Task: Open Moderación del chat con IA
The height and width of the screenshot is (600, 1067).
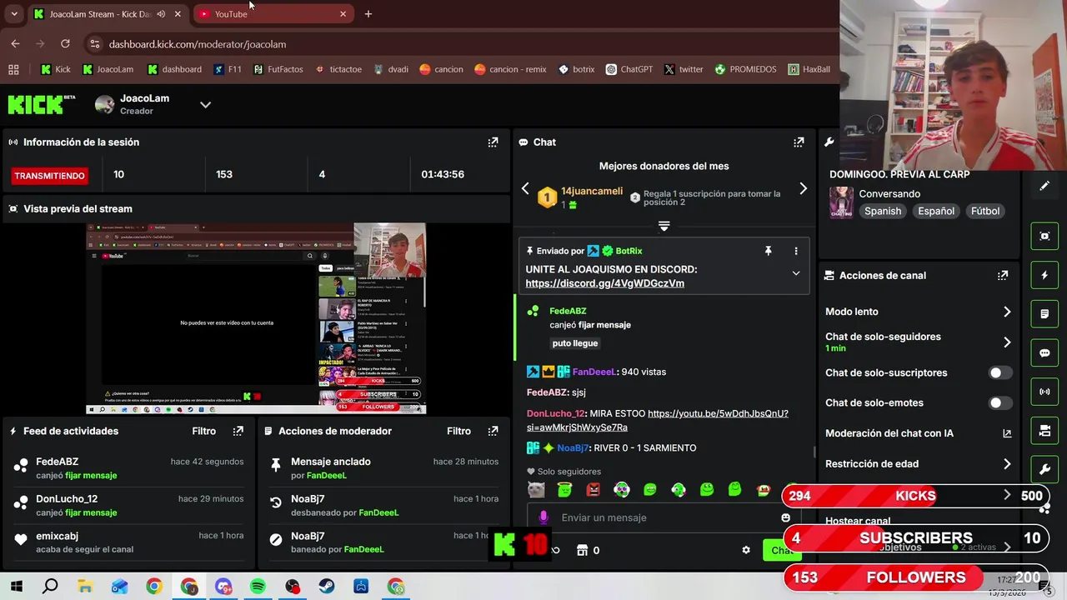Action: coord(919,433)
